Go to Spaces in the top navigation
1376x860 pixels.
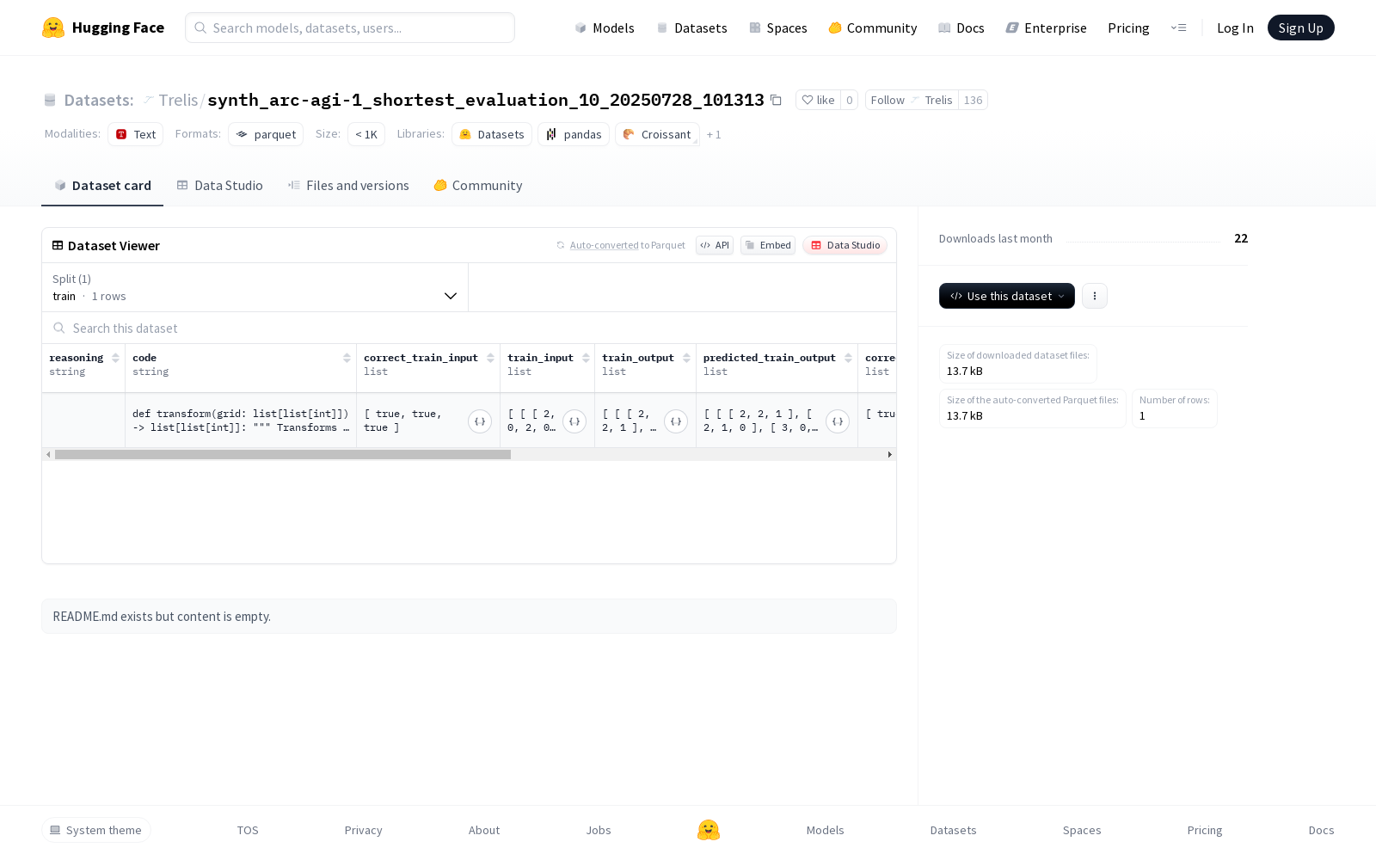pyautogui.click(x=778, y=28)
